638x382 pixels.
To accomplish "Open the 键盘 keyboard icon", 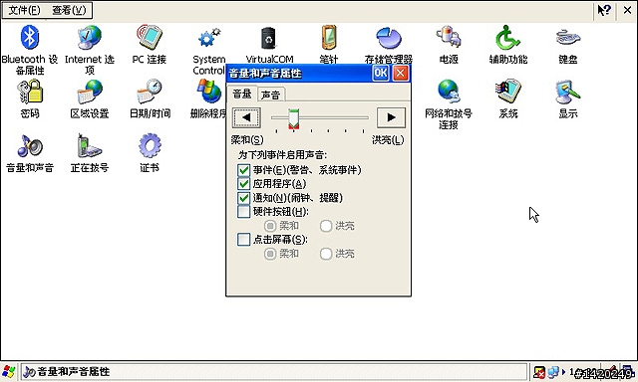I will tap(568, 39).
